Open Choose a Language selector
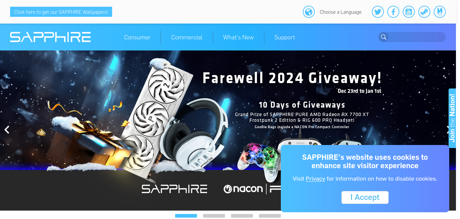This screenshot has height=219, width=460. (341, 12)
